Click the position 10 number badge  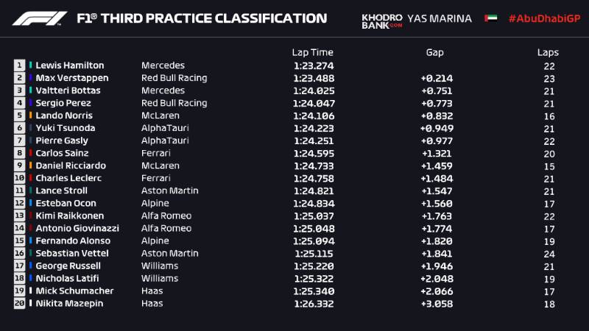point(18,178)
